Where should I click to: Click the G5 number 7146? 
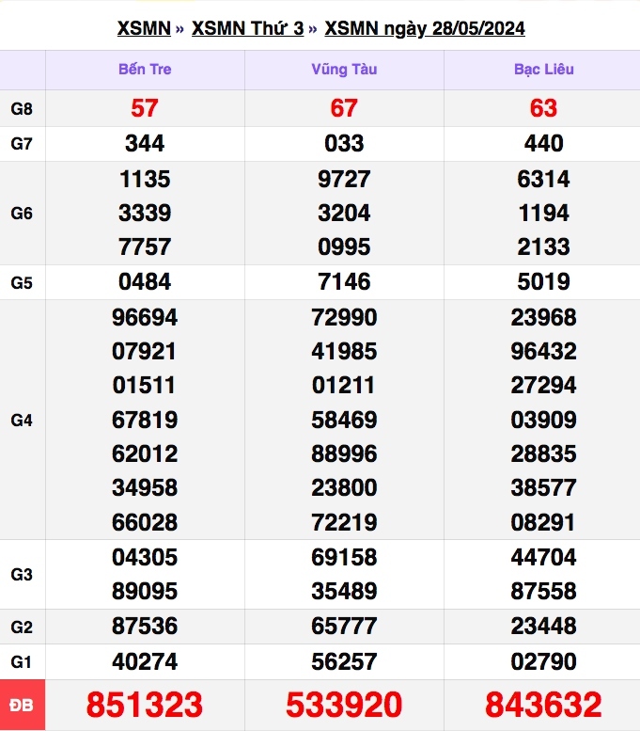click(x=344, y=281)
